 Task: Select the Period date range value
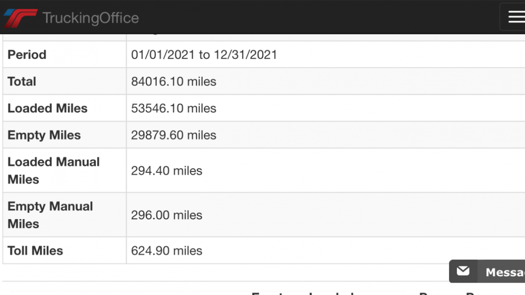coord(204,55)
